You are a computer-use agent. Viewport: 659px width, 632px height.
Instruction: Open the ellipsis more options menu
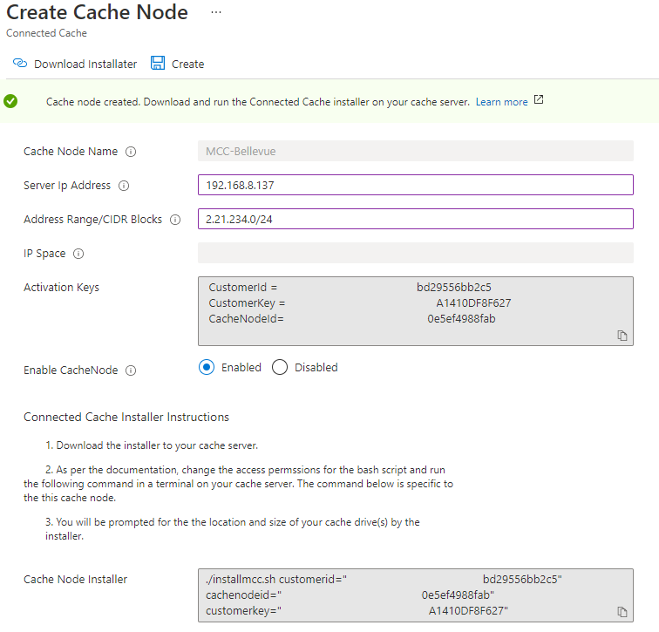(x=216, y=12)
